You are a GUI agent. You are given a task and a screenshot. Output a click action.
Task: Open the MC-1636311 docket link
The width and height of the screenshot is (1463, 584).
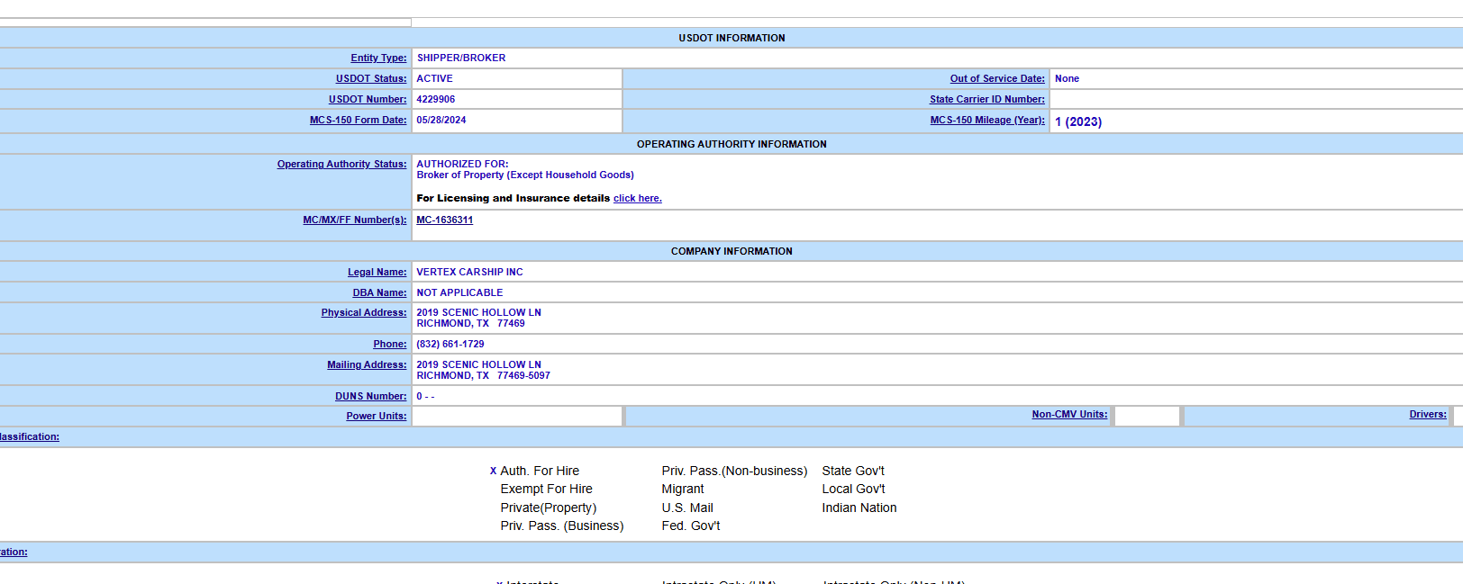click(x=444, y=220)
